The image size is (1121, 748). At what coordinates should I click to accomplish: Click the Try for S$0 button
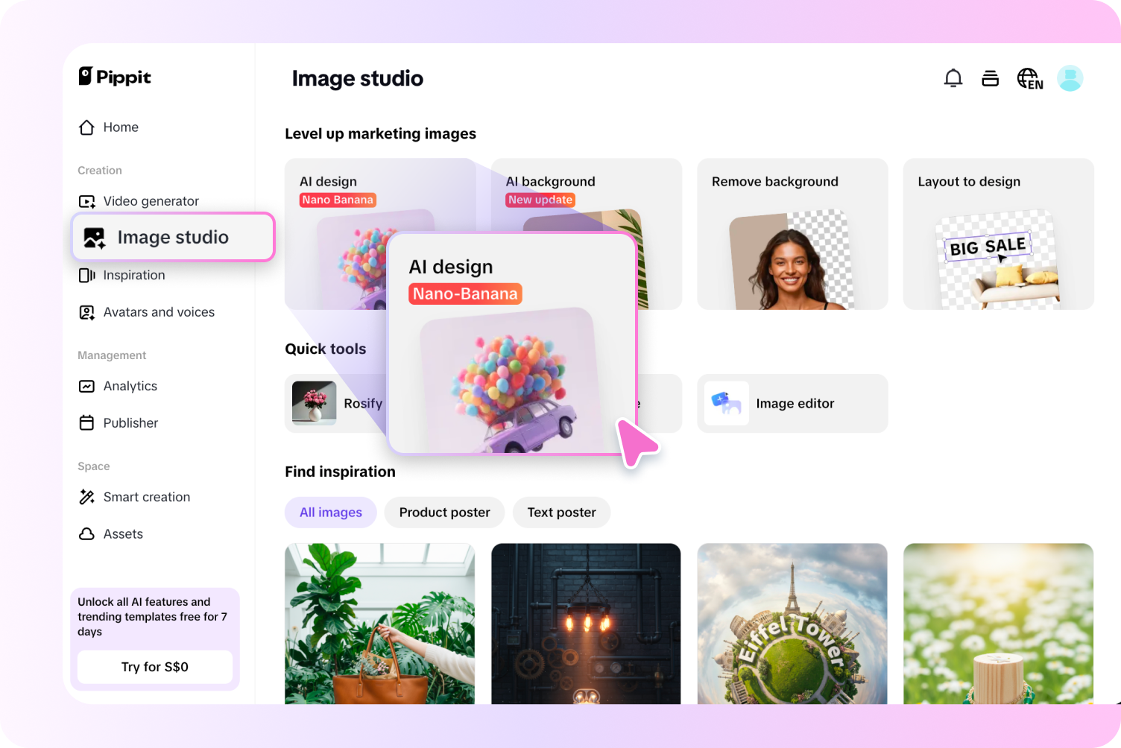(x=155, y=667)
